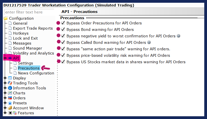
Task: Click the Display monitor icon in tree
Action: (x=10, y=78)
